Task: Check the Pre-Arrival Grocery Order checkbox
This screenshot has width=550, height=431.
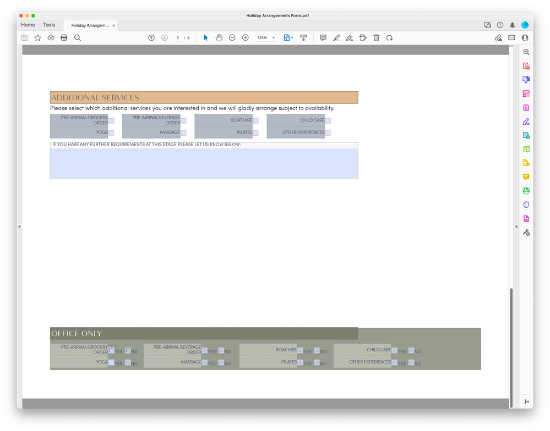Action: point(111,120)
